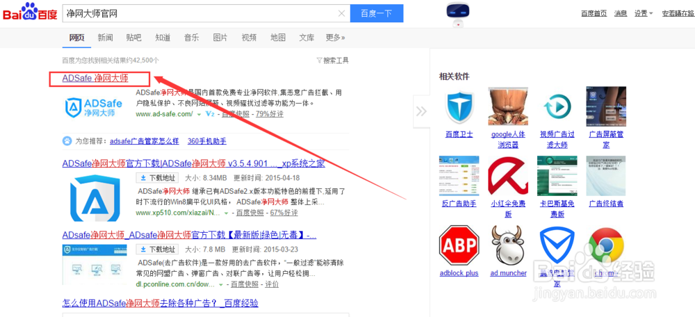Image resolution: width=695 pixels, height=317 pixels.
Task: Click the xp510 下载地址 button
Action: coord(157,178)
